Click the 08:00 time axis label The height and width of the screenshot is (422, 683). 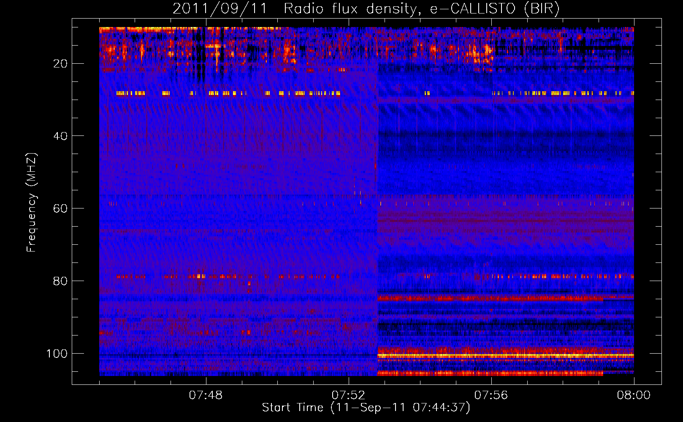click(x=634, y=395)
